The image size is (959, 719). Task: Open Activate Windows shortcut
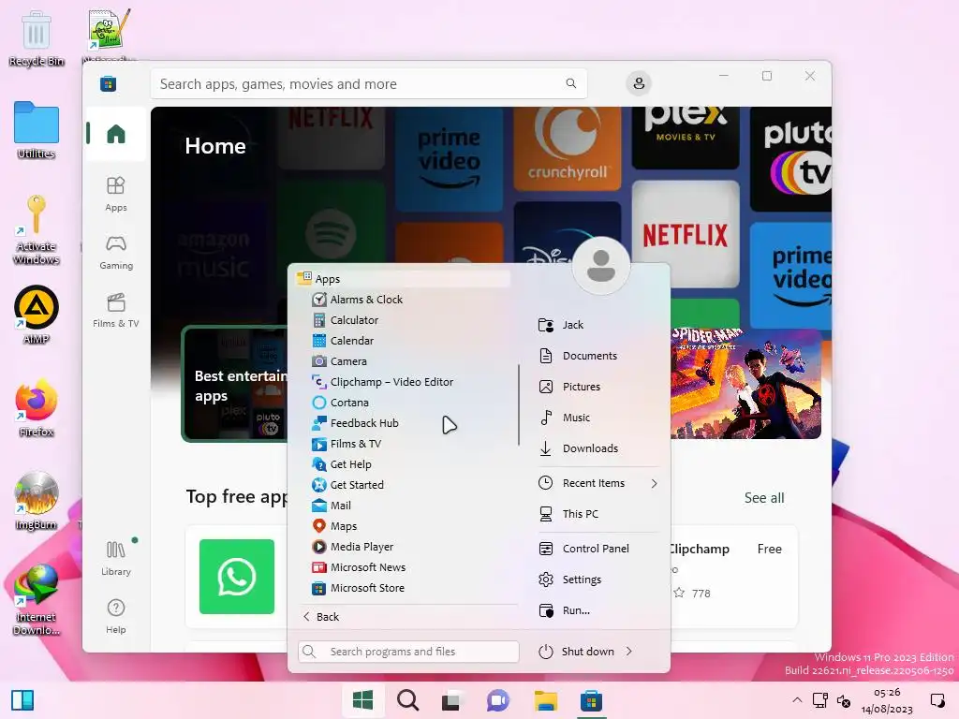[x=37, y=229]
